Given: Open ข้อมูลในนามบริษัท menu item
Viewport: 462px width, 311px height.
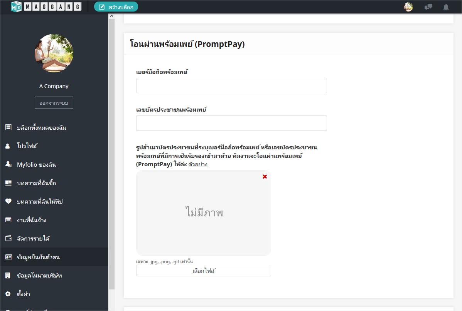Looking at the screenshot, I should pyautogui.click(x=39, y=276).
